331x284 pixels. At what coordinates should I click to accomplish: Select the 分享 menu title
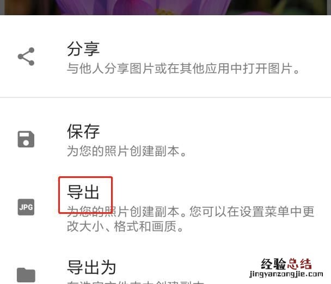83,49
